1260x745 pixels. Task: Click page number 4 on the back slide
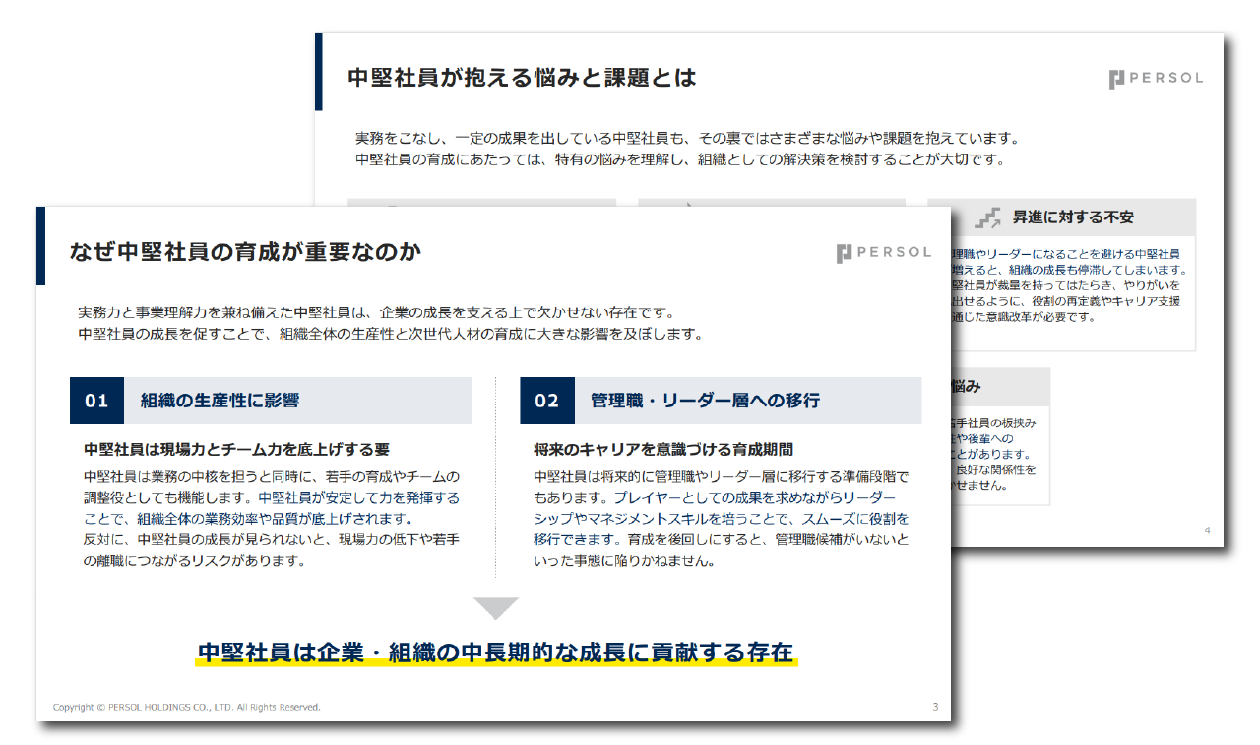(x=1207, y=531)
